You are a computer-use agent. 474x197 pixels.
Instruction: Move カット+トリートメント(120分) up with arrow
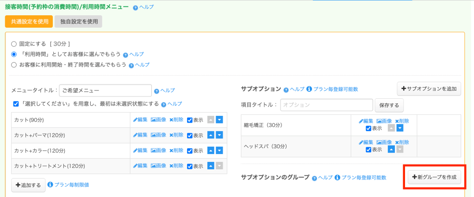coord(212,166)
